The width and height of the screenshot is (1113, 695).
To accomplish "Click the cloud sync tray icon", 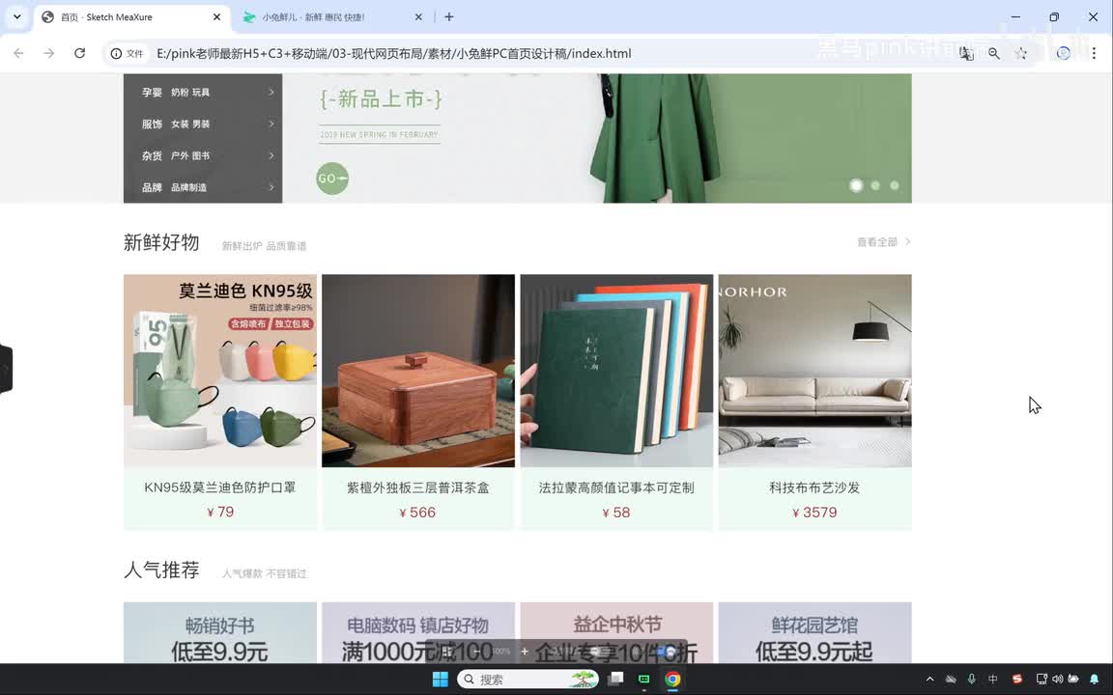I will [951, 680].
